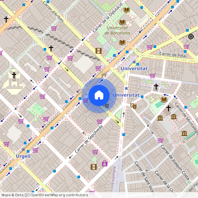This screenshot has width=198, height=198.
Task: Click the l'Eixample district label
Action: (x=114, y=176)
